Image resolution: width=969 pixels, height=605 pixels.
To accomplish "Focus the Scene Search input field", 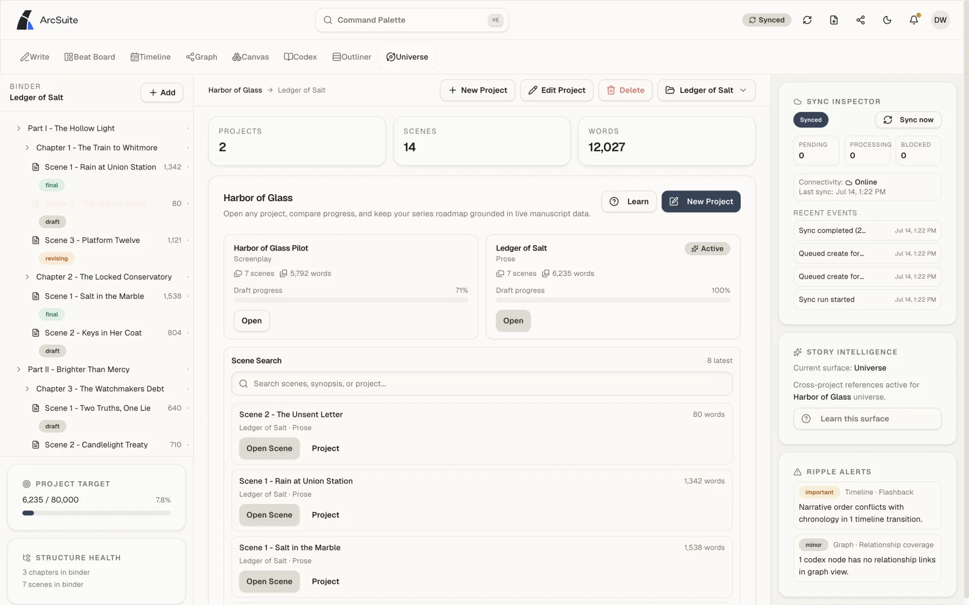I will [482, 384].
